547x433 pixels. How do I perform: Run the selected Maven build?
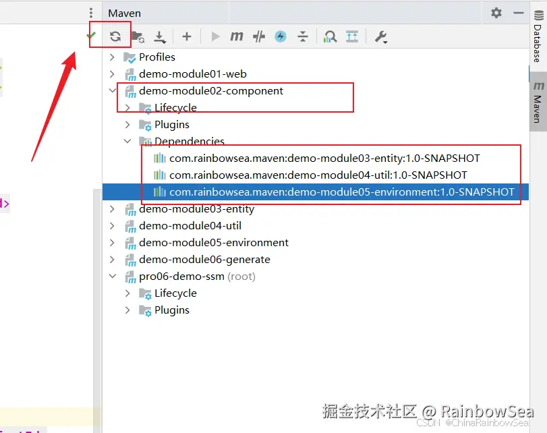pyautogui.click(x=215, y=36)
